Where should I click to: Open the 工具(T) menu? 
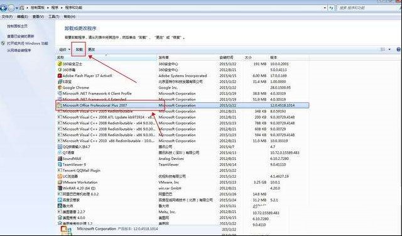pyautogui.click(x=53, y=17)
